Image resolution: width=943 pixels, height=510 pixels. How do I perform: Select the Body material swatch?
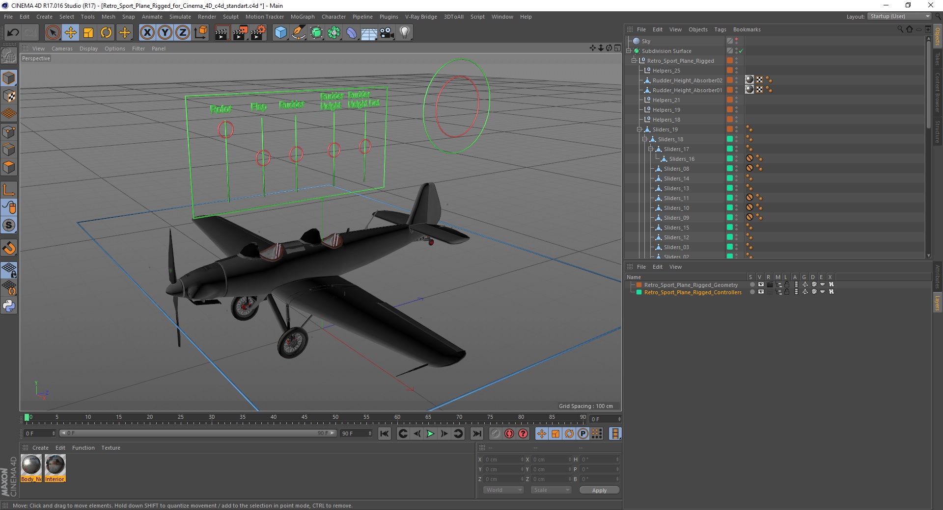click(x=31, y=468)
